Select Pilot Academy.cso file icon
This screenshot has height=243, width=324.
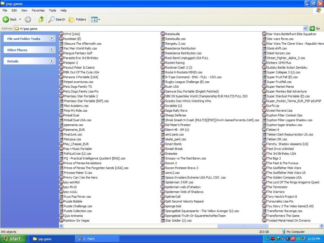(x=61, y=106)
